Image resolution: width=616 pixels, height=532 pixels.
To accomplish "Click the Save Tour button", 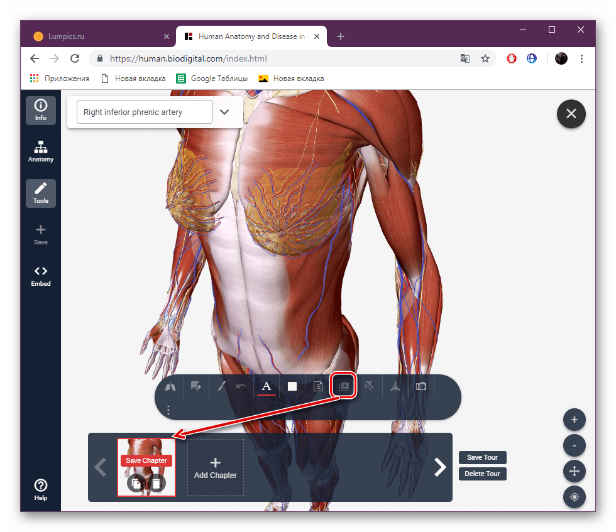I will click(x=482, y=457).
